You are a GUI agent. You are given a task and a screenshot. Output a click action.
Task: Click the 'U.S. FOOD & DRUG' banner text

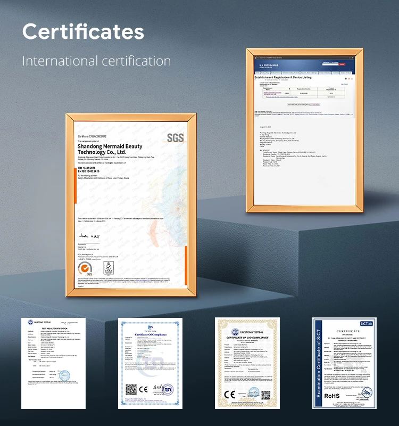(269, 65)
